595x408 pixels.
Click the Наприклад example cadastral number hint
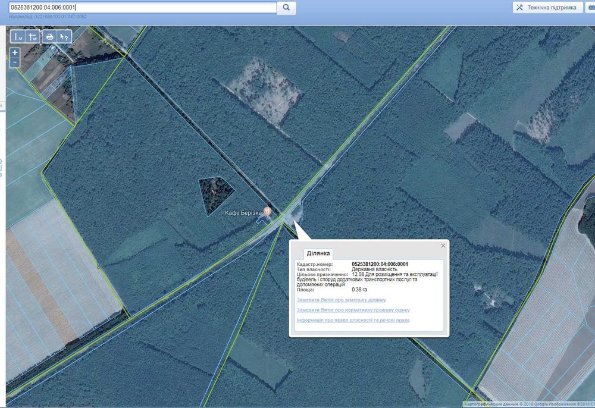pyautogui.click(x=48, y=17)
